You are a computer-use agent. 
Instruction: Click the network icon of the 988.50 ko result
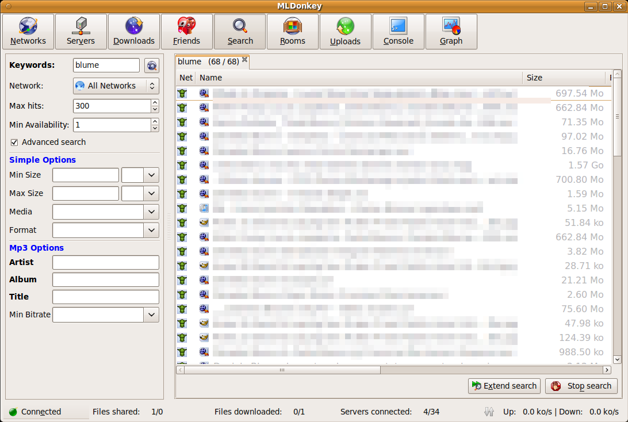182,352
